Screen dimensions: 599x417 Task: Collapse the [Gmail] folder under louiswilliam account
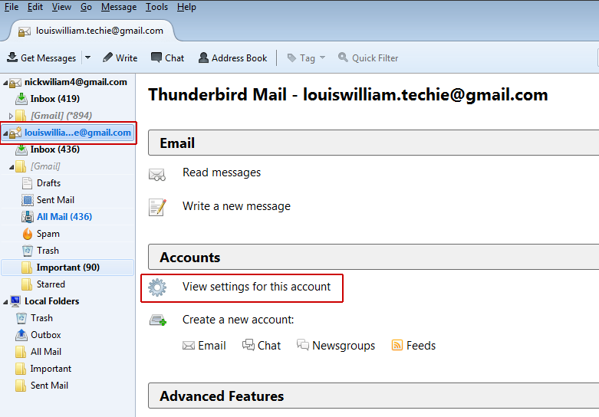click(x=11, y=167)
